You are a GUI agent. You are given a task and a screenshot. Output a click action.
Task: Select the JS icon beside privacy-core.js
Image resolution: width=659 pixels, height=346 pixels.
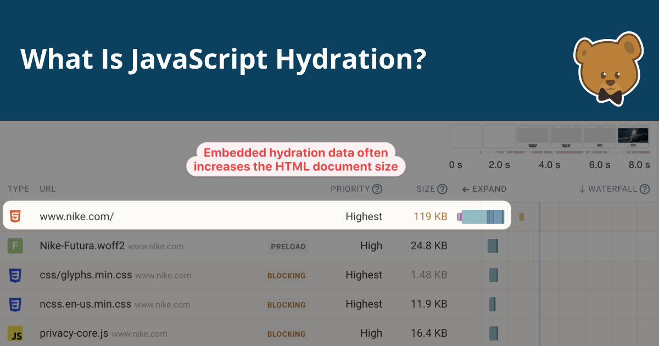click(x=14, y=333)
